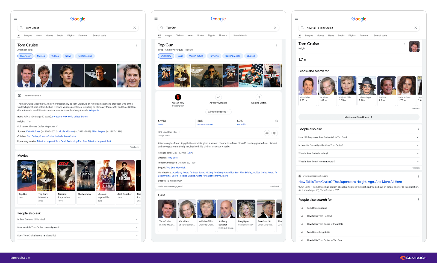Open All watch options dropdown
Screen dimensions: 437x263
pyautogui.click(x=218, y=112)
